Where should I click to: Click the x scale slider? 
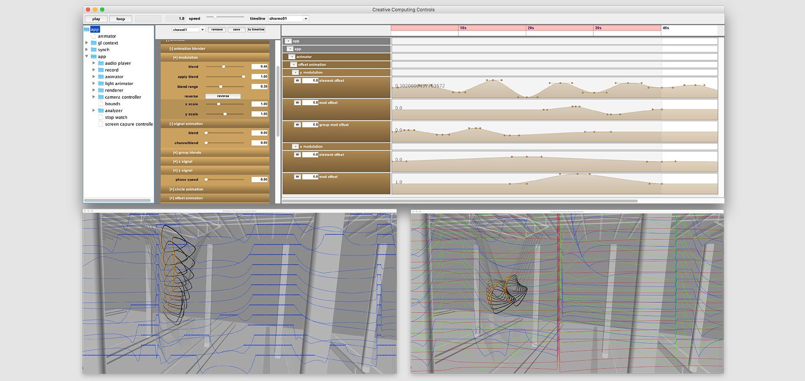(224, 104)
